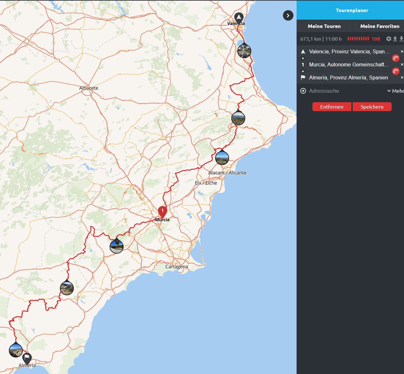404x374 pixels.
Task: Click the upload route arrow icon
Action: 395,39
